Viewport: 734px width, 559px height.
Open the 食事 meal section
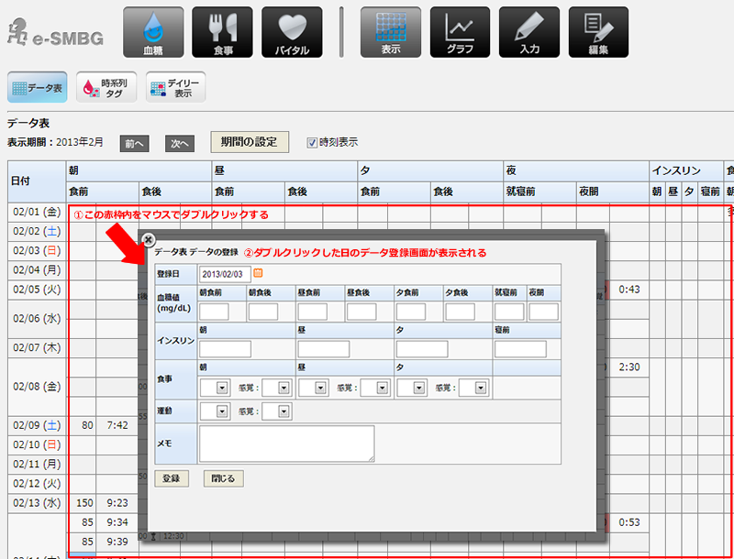222,32
